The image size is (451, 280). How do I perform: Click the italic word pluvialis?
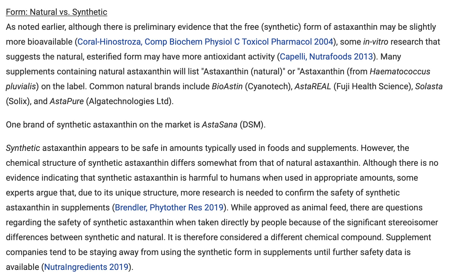point(21,86)
